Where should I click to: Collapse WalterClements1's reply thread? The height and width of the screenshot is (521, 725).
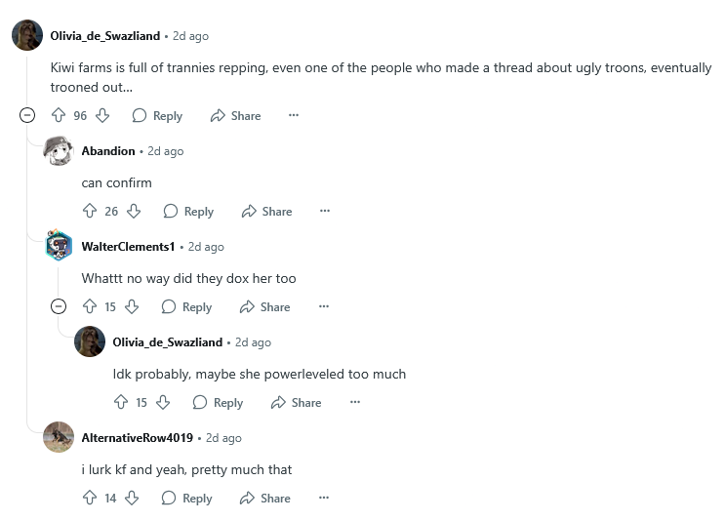tap(59, 306)
